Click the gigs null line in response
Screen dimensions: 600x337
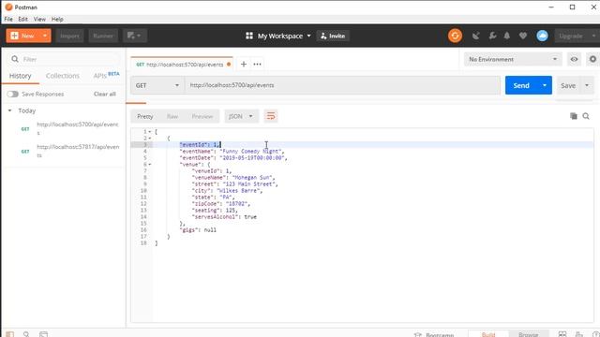pyautogui.click(x=198, y=229)
